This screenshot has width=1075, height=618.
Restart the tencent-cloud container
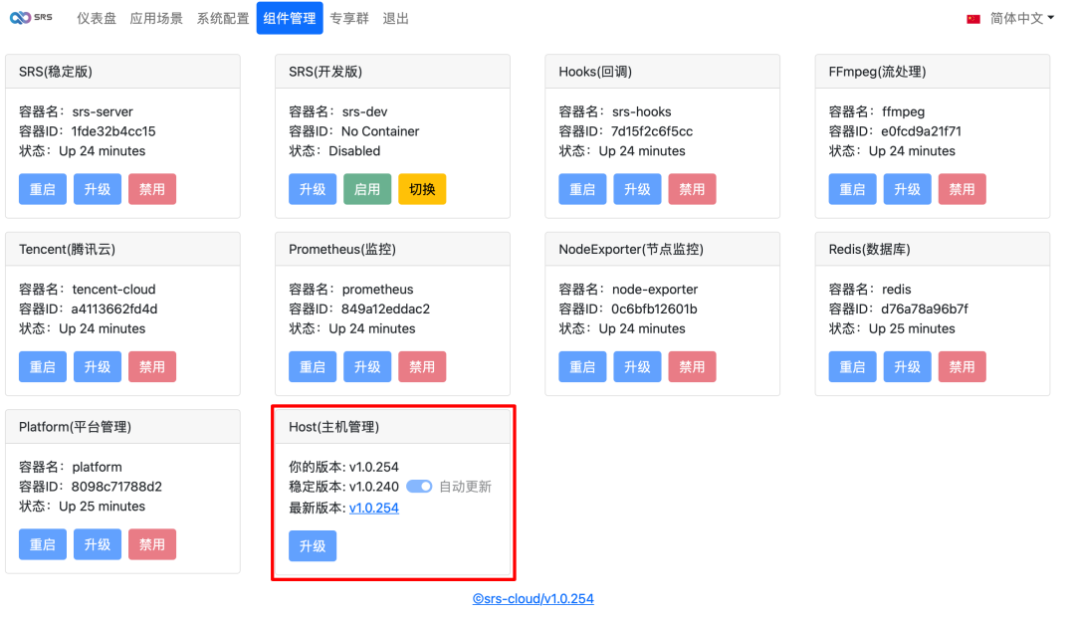point(43,366)
